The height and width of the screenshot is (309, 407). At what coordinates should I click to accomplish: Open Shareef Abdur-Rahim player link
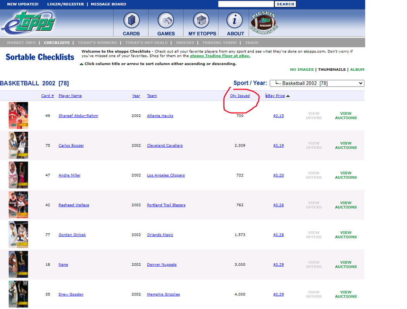(x=78, y=115)
